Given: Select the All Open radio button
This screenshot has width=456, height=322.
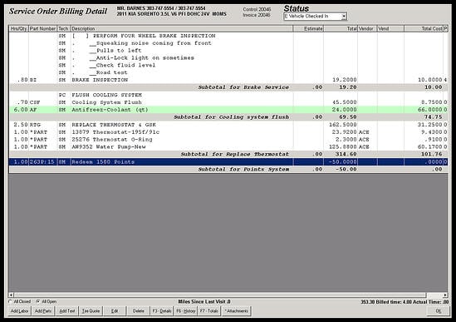Looking at the screenshot, I should pyautogui.click(x=38, y=301).
